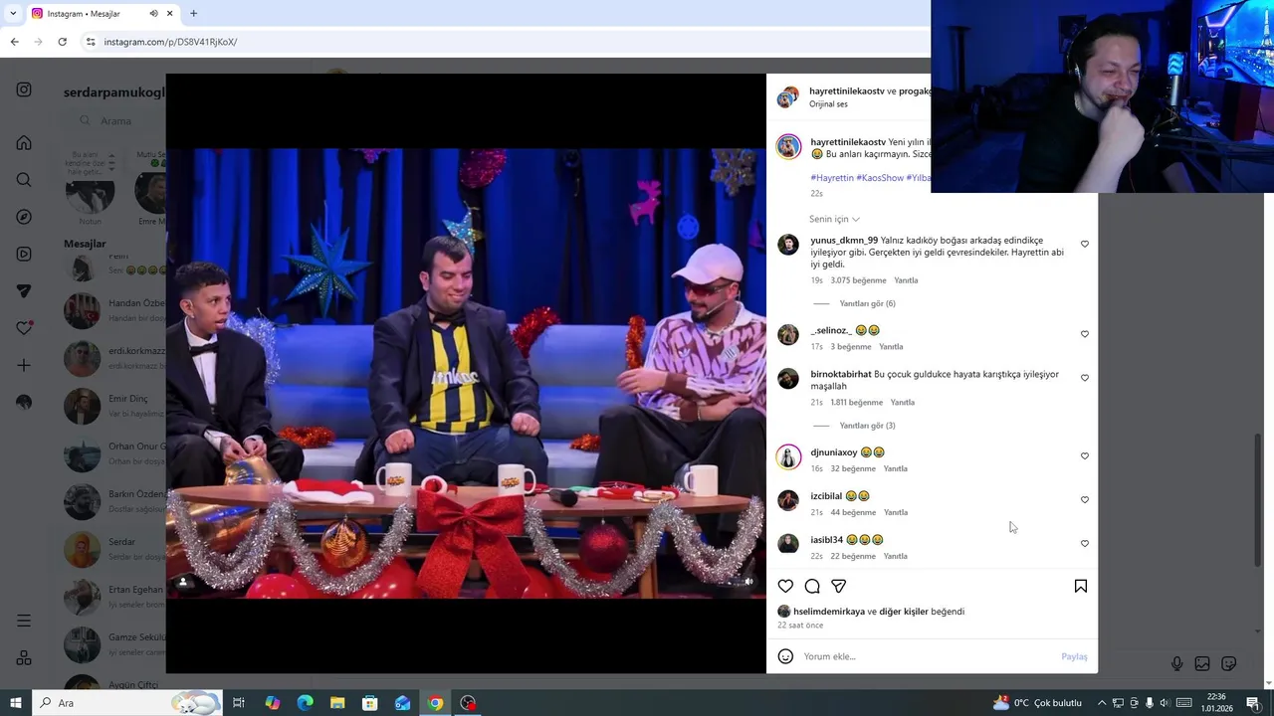This screenshot has height=716, width=1274.
Task: Open the Windows Start menu
Action: [15, 703]
